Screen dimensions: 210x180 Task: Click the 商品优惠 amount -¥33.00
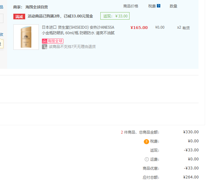point(191,168)
